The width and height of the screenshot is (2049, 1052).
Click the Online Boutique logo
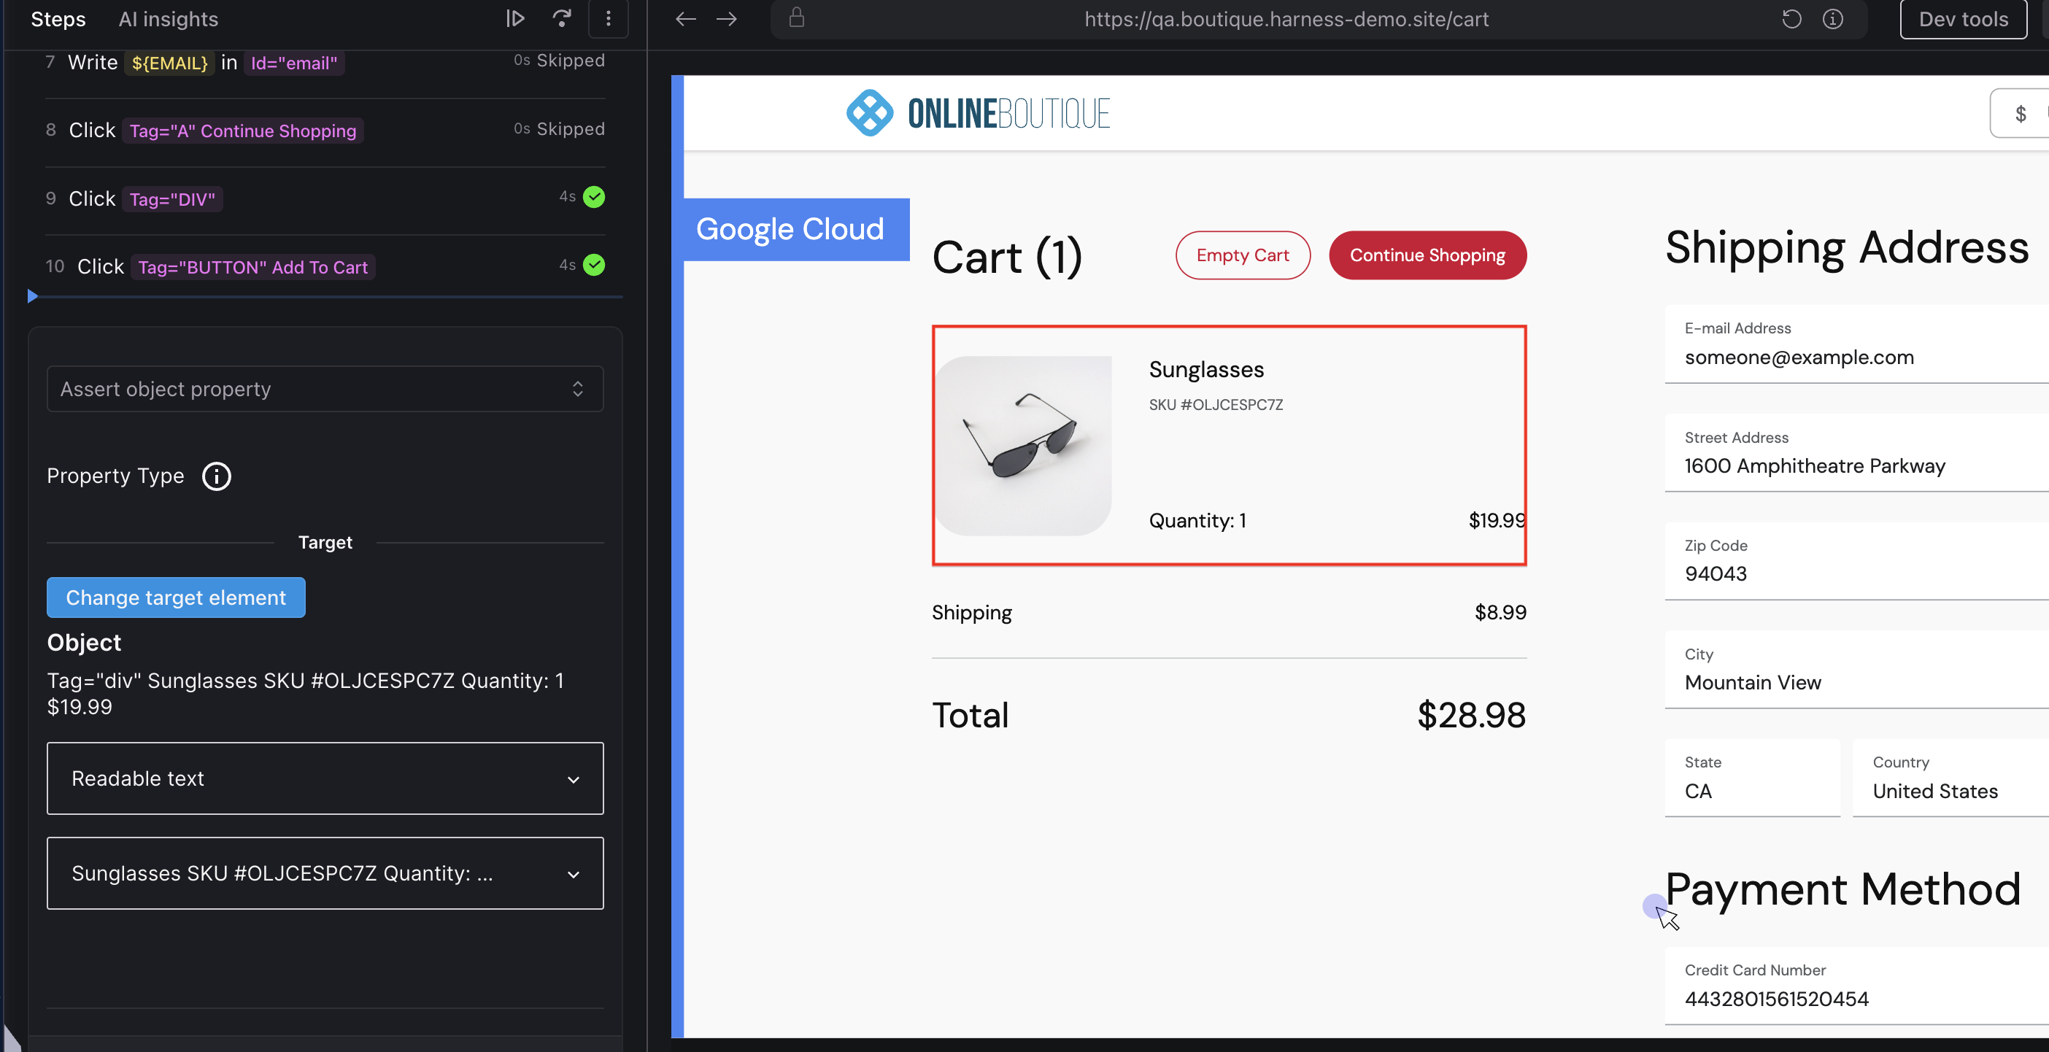pos(978,113)
